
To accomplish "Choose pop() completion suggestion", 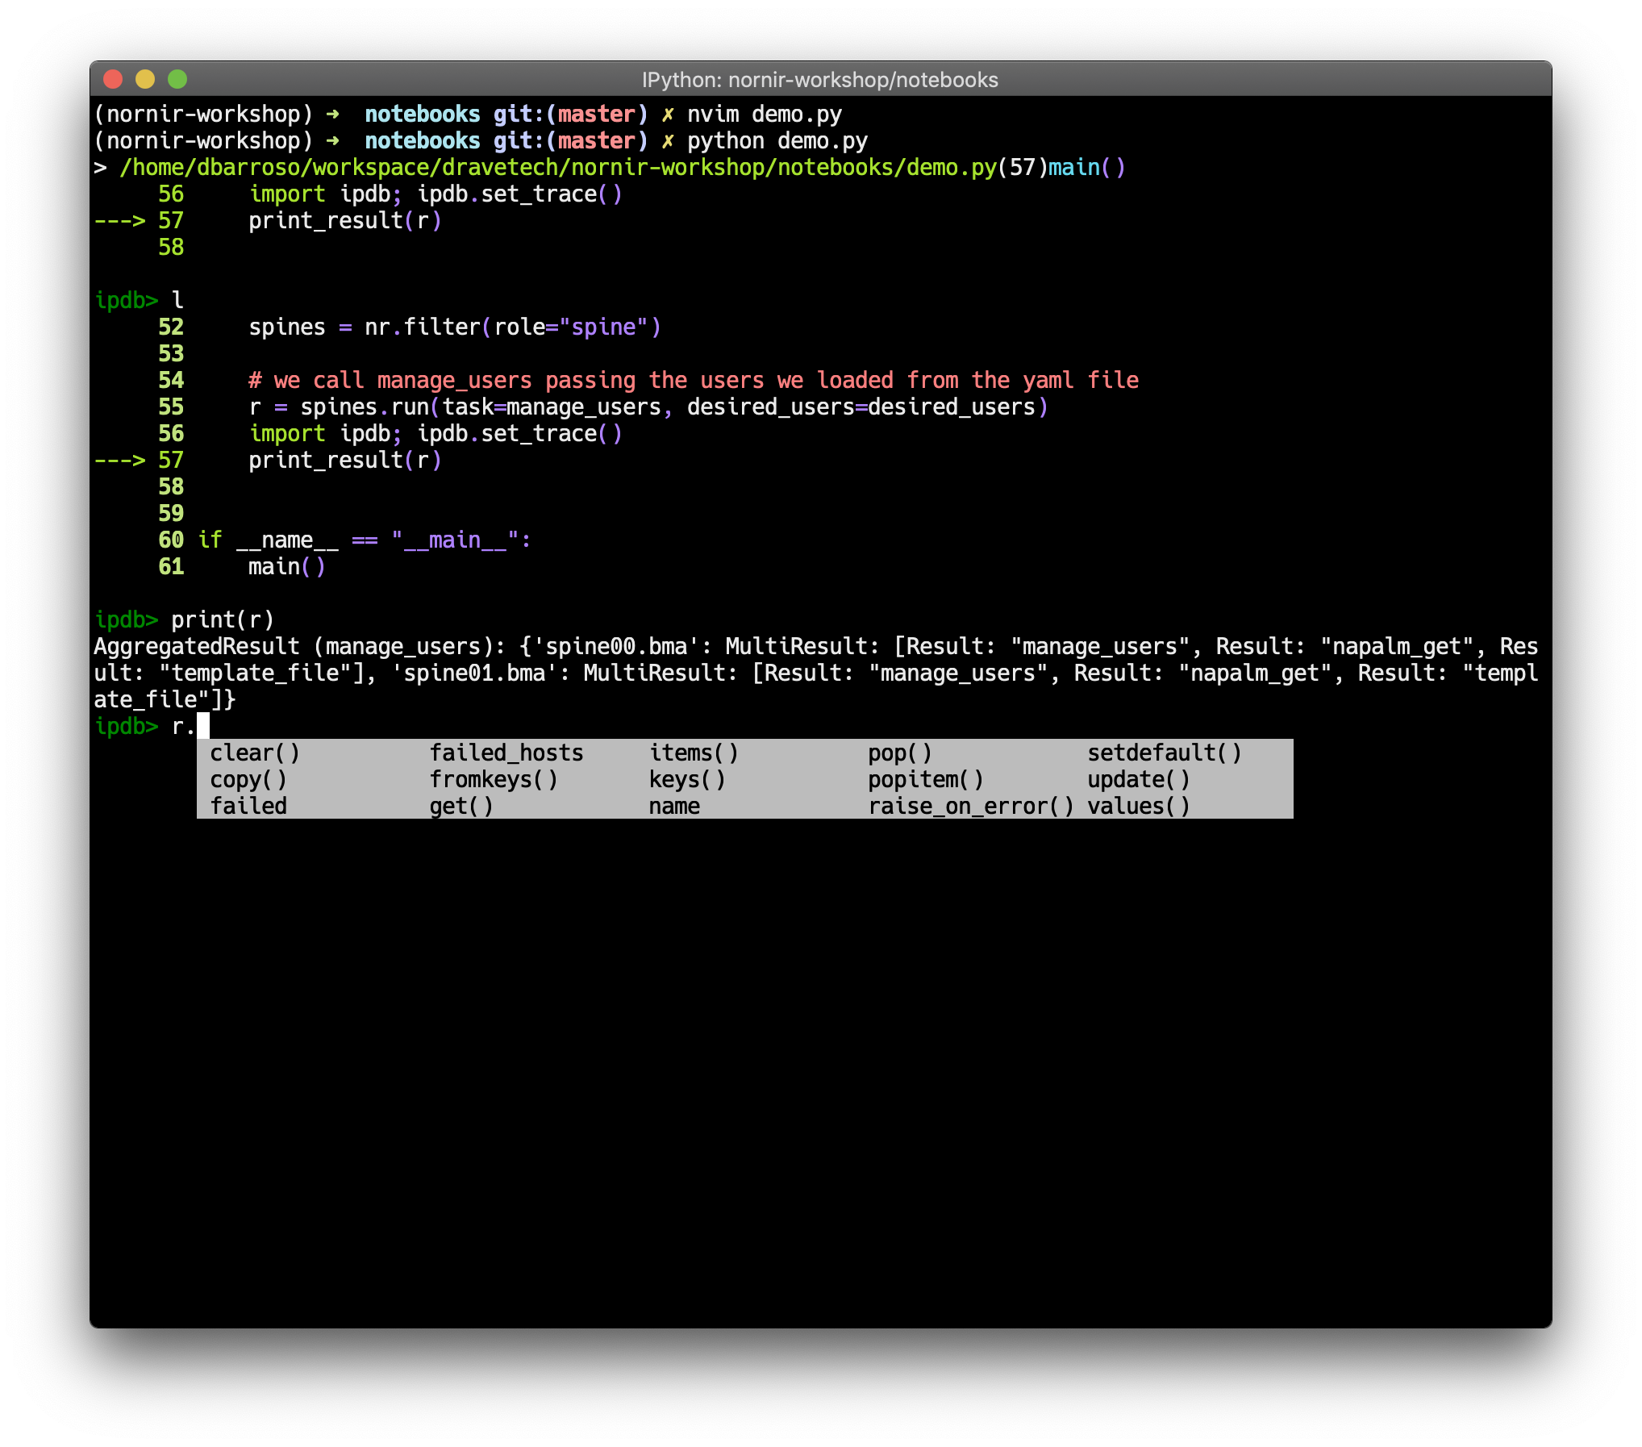I will (x=900, y=753).
